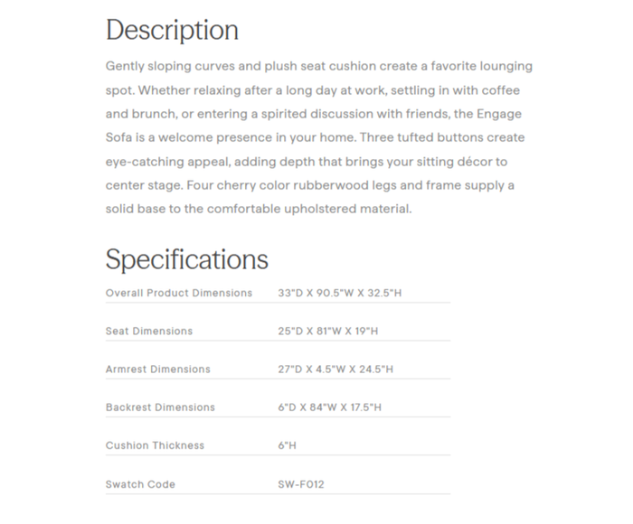Select the 27"D X 4.5"W X 24.5"H value
The height and width of the screenshot is (524, 633).
pyautogui.click(x=335, y=369)
